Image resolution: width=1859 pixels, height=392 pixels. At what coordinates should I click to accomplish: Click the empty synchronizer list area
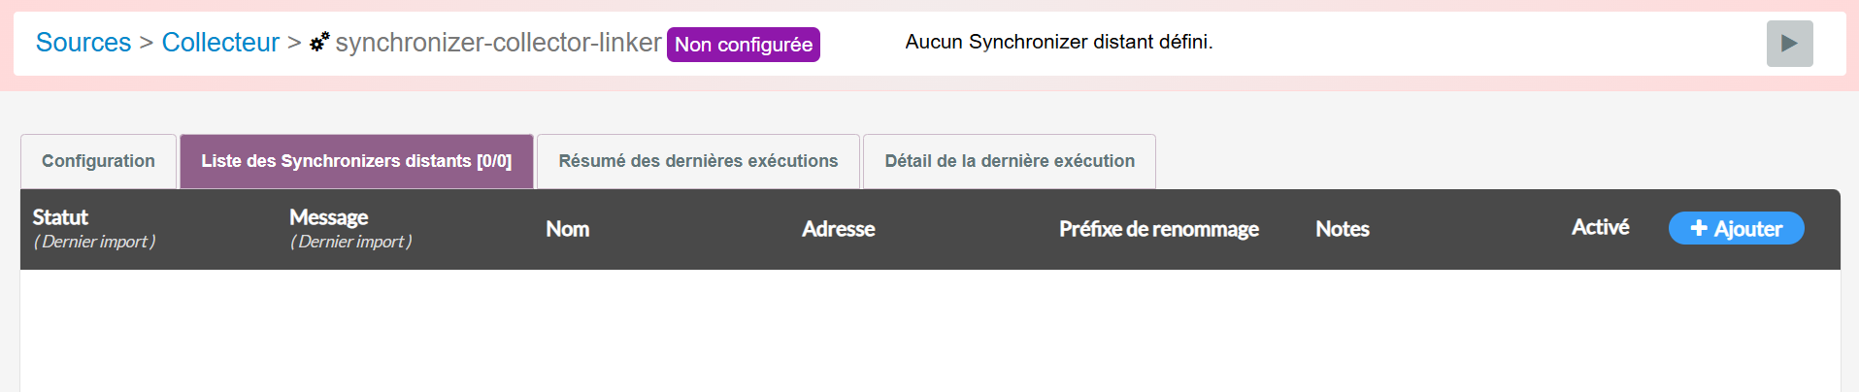click(929, 330)
